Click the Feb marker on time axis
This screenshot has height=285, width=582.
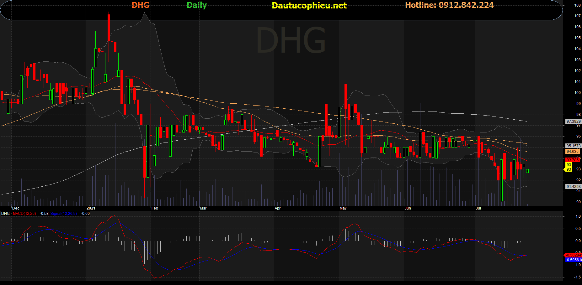(155, 208)
